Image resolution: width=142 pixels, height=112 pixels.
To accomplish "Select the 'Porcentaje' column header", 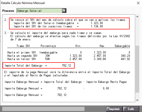I will (x=48, y=46).
